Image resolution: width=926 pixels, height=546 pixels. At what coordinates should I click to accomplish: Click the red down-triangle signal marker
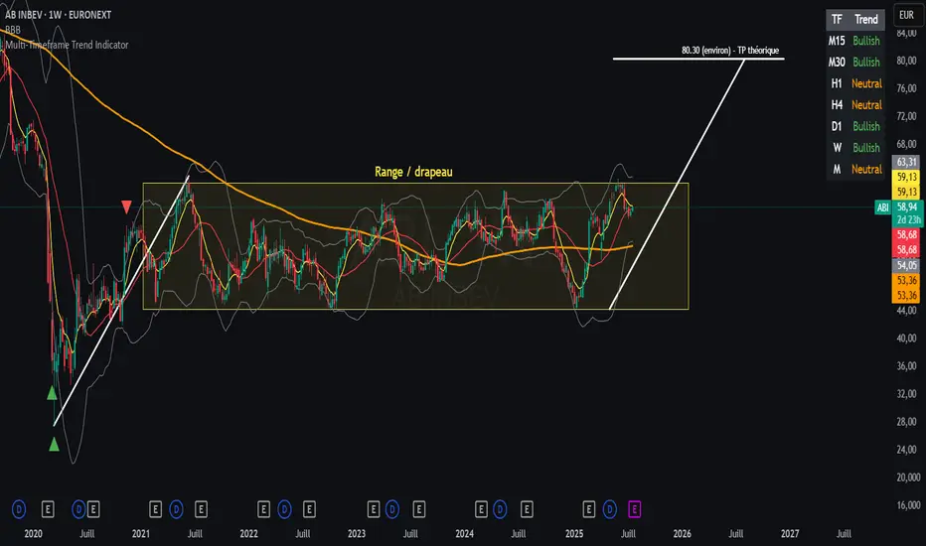pyautogui.click(x=126, y=206)
